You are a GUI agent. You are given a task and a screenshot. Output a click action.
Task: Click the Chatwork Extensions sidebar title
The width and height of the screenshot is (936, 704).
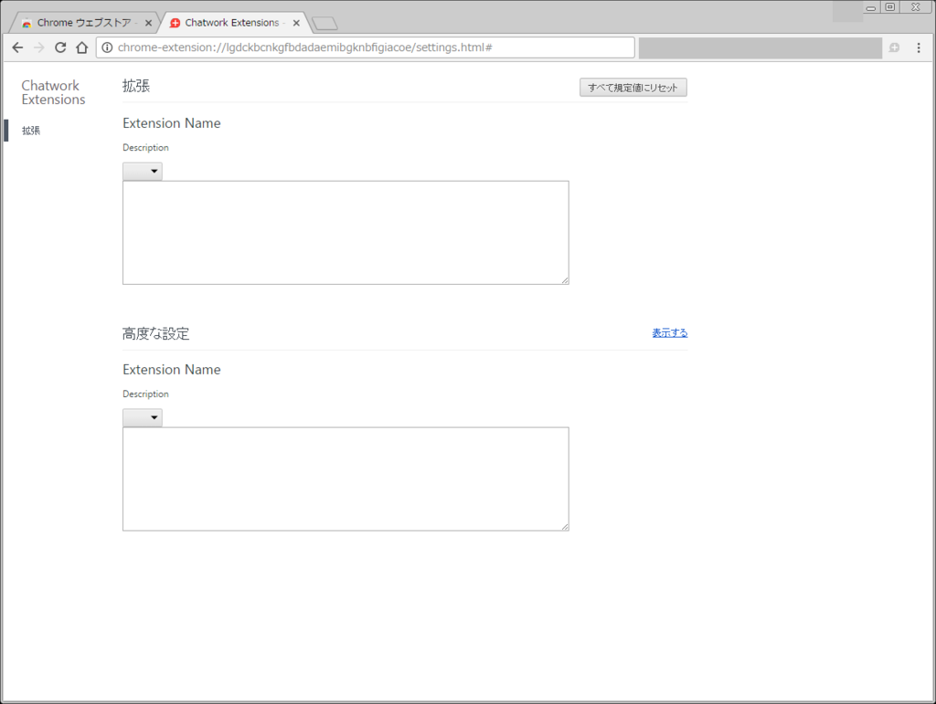tap(53, 92)
